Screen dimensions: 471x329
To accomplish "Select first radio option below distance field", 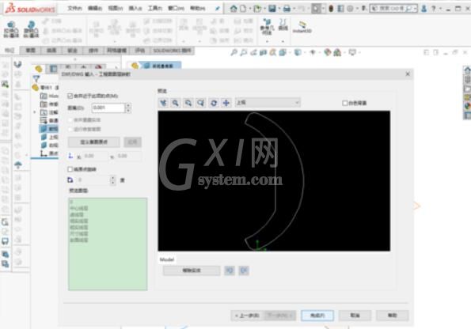I will pyautogui.click(x=70, y=119).
